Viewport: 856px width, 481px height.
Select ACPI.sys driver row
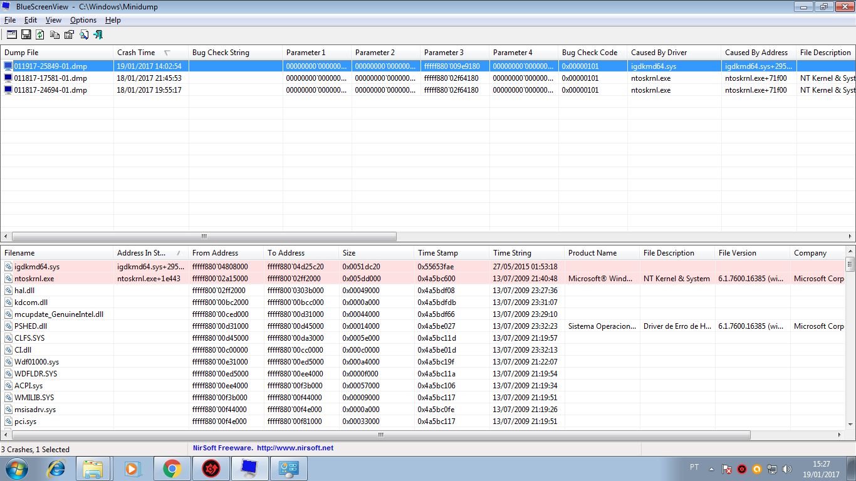(422, 386)
